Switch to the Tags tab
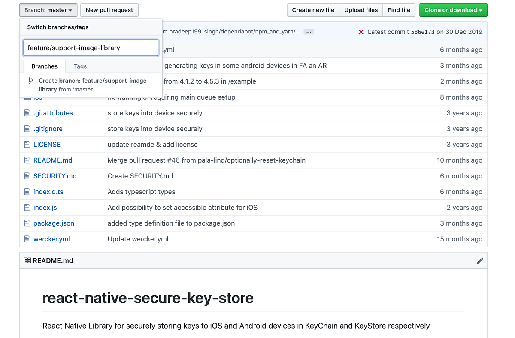The height and width of the screenshot is (338, 515). point(80,66)
